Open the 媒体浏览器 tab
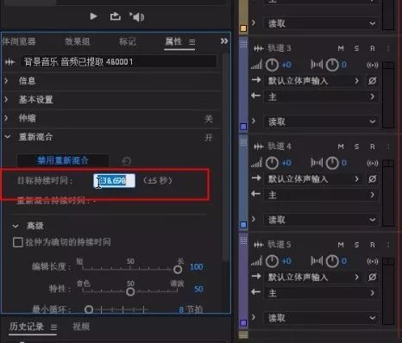This screenshot has width=402, height=343. pos(19,41)
